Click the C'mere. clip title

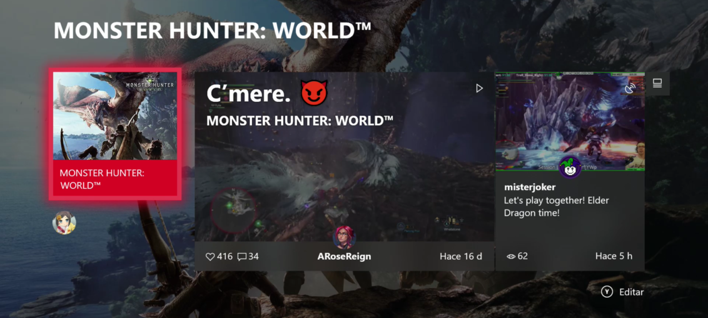[248, 93]
